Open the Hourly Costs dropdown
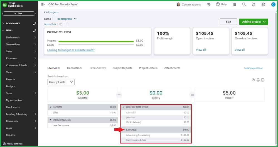Image resolution: width=278 pixels, height=147 pixels. point(61,82)
